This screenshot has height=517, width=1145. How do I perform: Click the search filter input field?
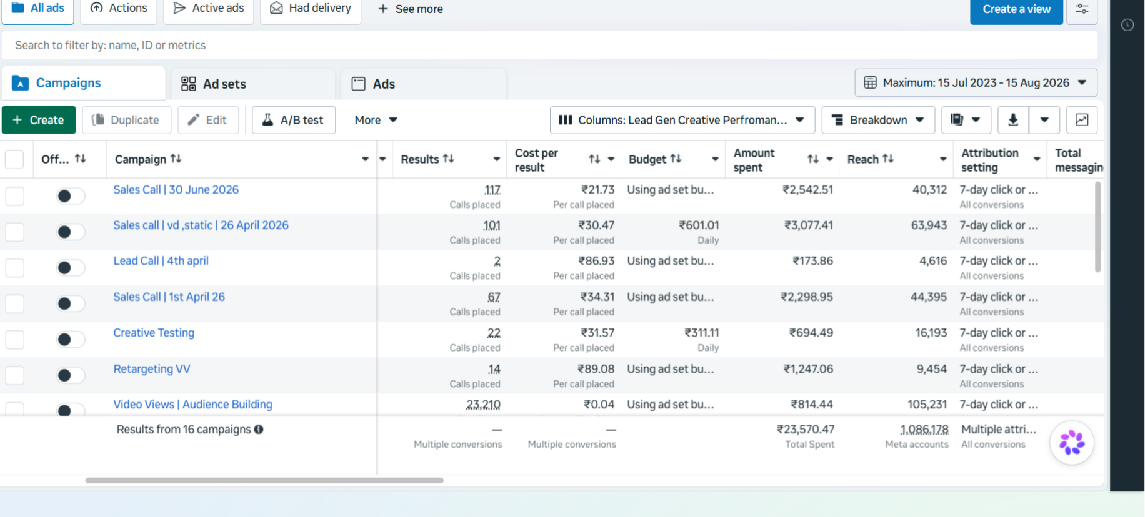[549, 45]
